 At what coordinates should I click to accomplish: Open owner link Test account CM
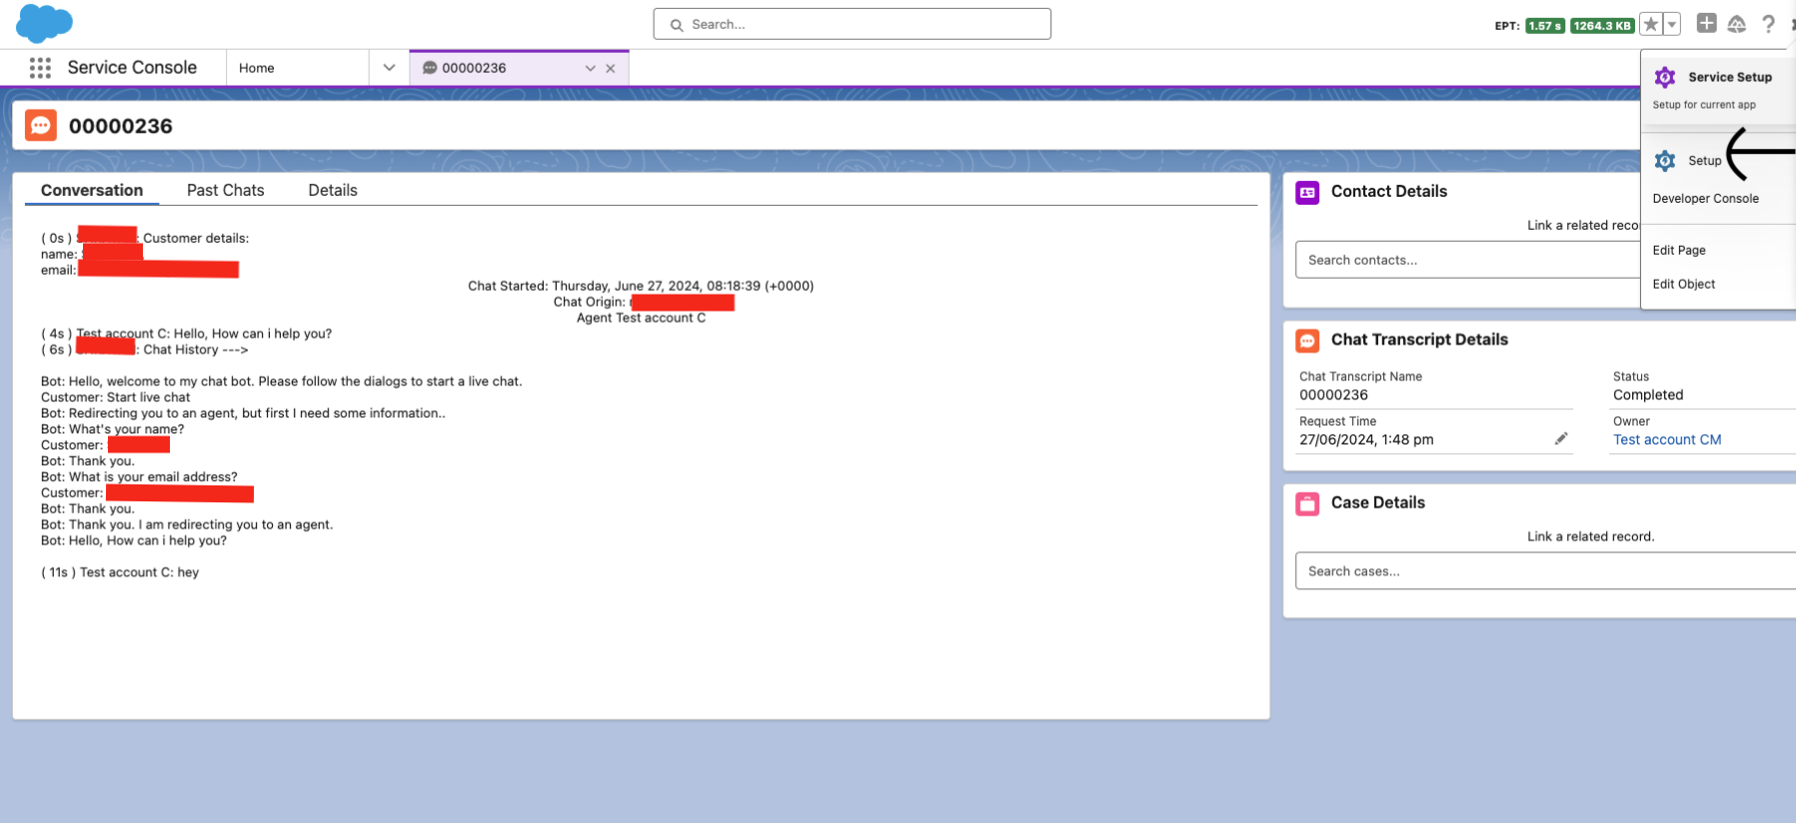click(1667, 439)
